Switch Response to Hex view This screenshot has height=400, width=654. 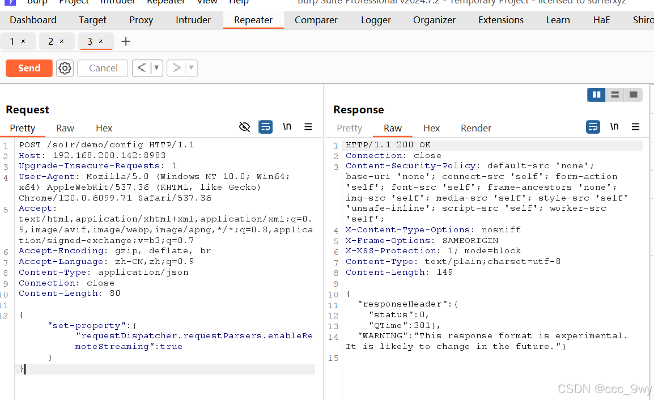[432, 128]
